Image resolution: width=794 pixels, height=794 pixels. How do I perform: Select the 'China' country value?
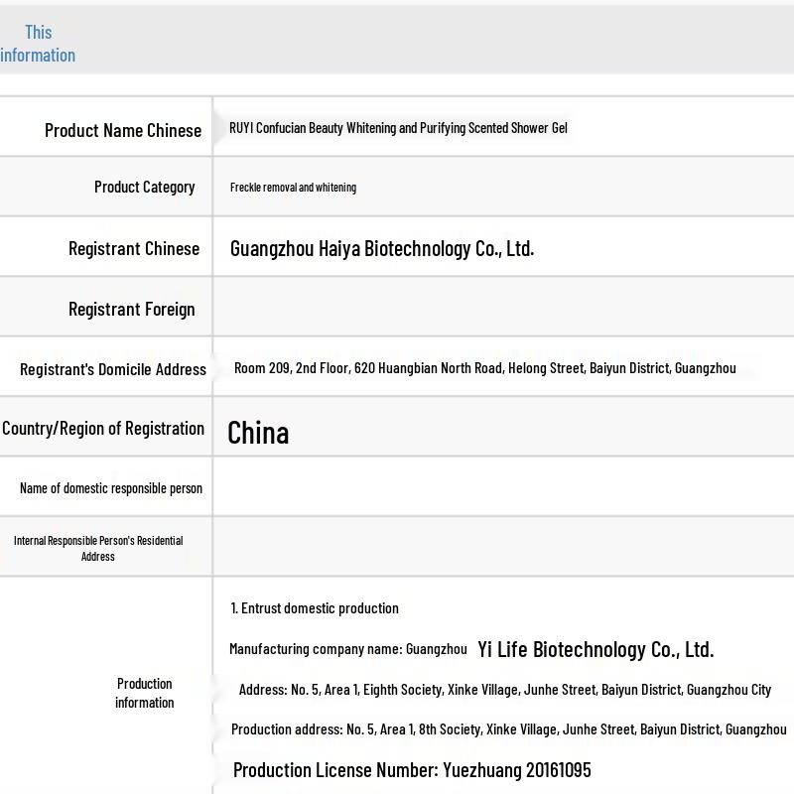pos(258,433)
